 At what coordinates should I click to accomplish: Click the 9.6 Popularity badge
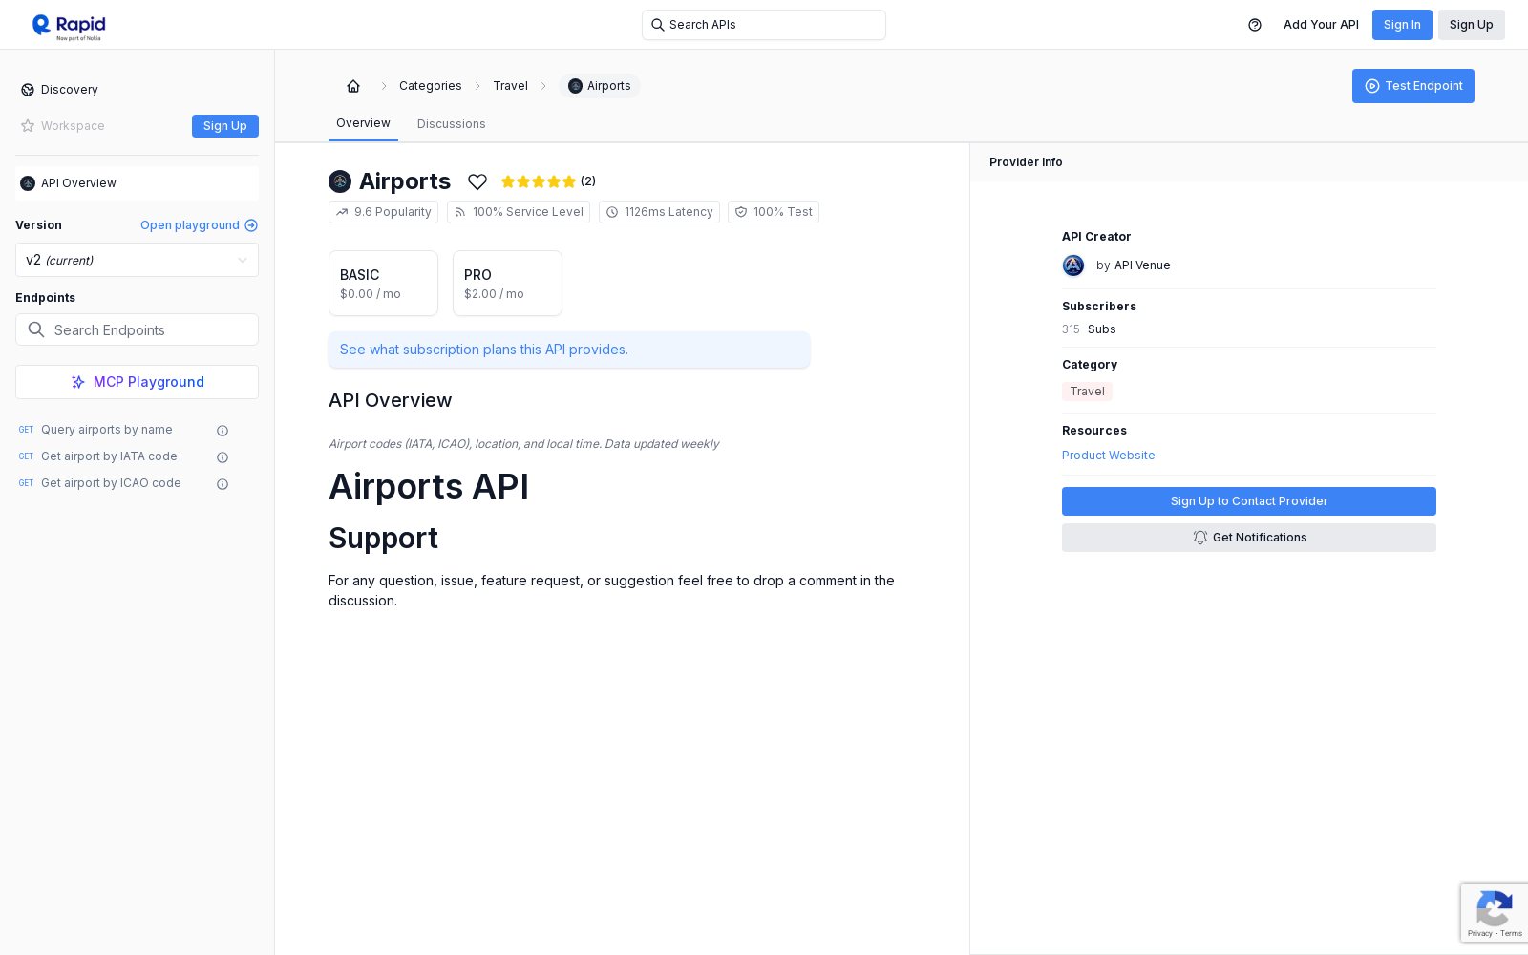(x=383, y=212)
